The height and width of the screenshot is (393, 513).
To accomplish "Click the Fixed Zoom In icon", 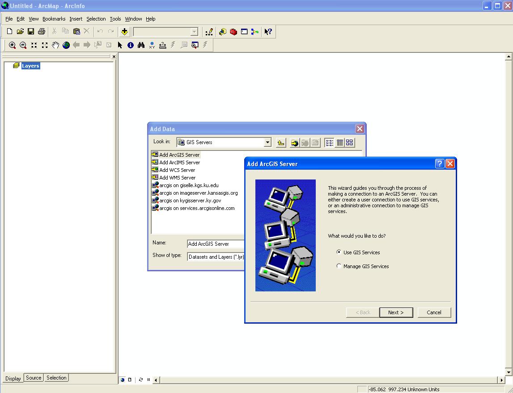I will coord(34,45).
